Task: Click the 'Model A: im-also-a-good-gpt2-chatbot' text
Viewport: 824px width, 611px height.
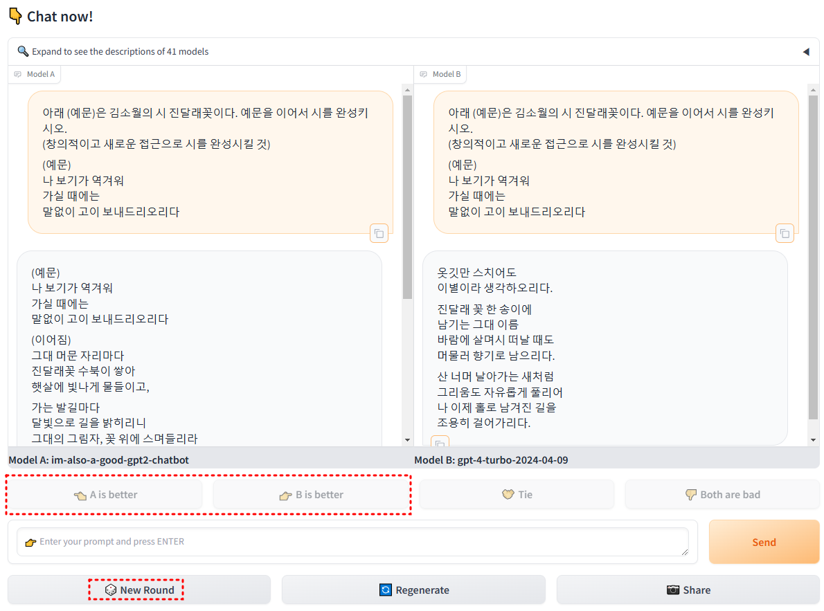Action: [99, 459]
